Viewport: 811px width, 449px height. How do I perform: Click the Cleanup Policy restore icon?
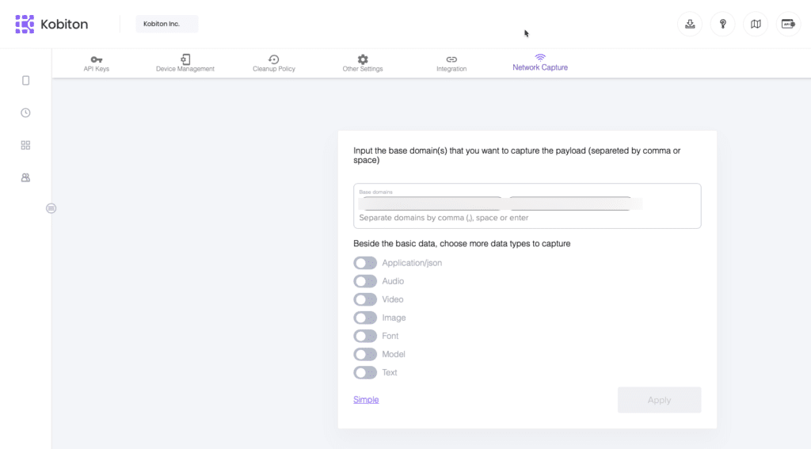[x=274, y=59]
